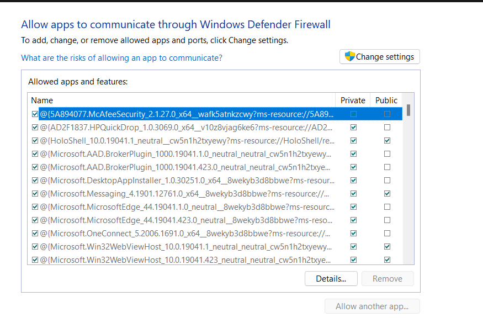Viewport: 483px width, 323px height.
Task: Sort list by Name column header
Action: point(181,100)
